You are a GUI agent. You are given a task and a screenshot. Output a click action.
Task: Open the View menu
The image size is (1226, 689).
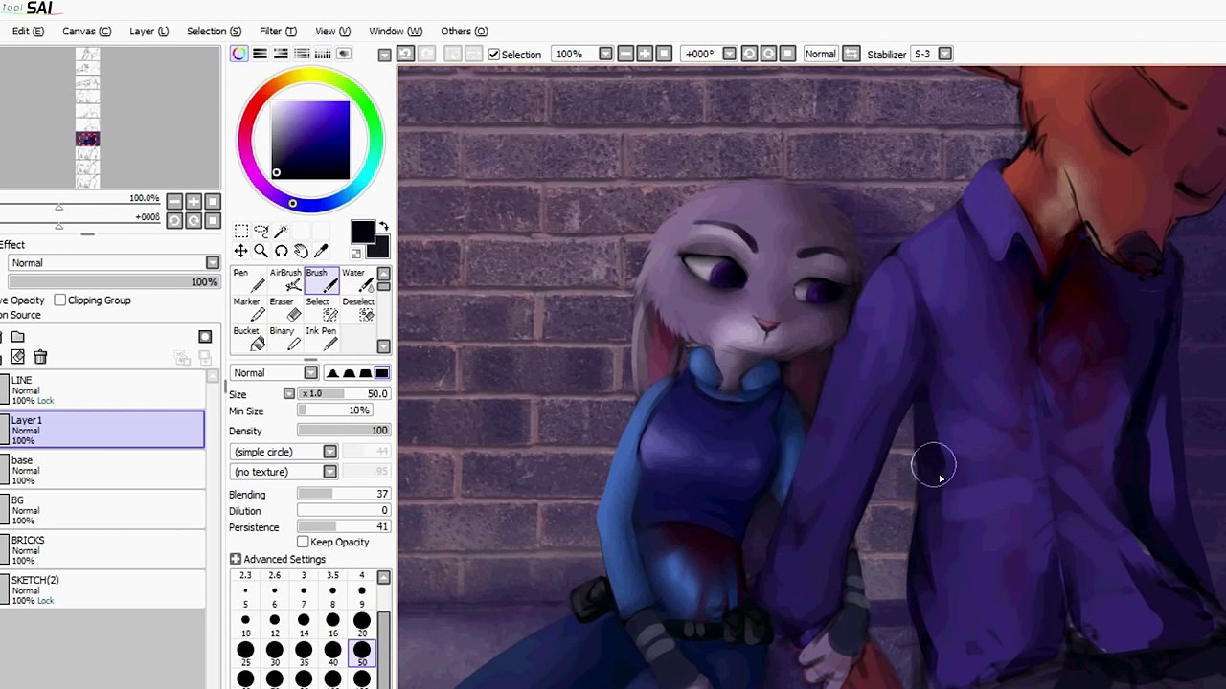[333, 31]
